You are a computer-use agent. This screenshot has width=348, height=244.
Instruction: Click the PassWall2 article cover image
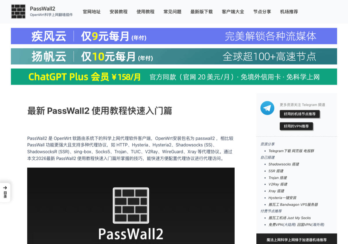[x=131, y=206]
